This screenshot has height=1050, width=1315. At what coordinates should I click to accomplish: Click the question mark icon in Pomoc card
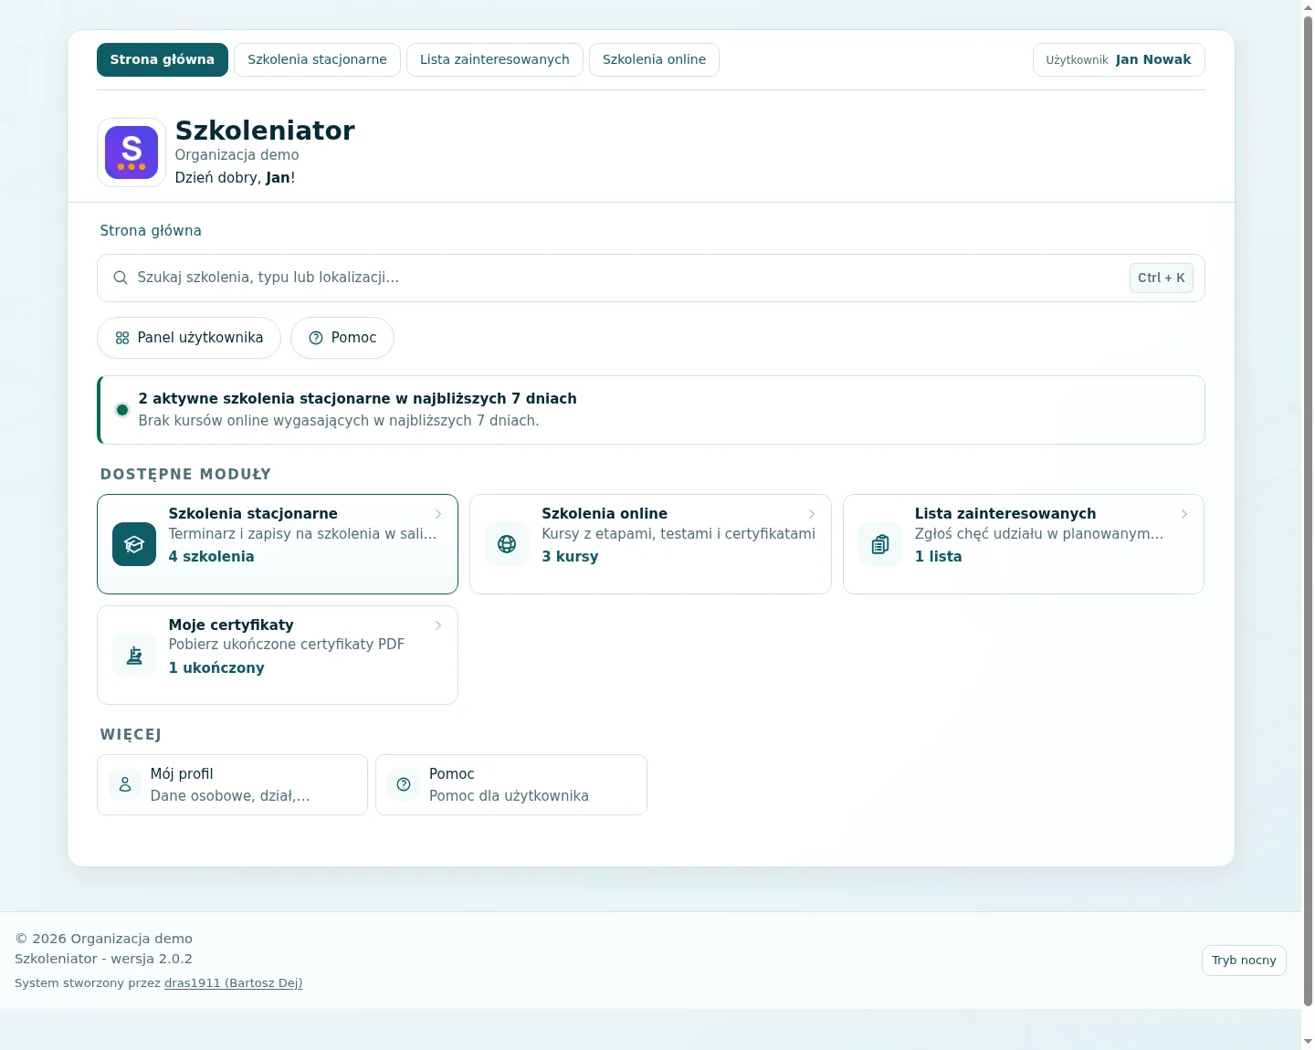[x=404, y=784]
